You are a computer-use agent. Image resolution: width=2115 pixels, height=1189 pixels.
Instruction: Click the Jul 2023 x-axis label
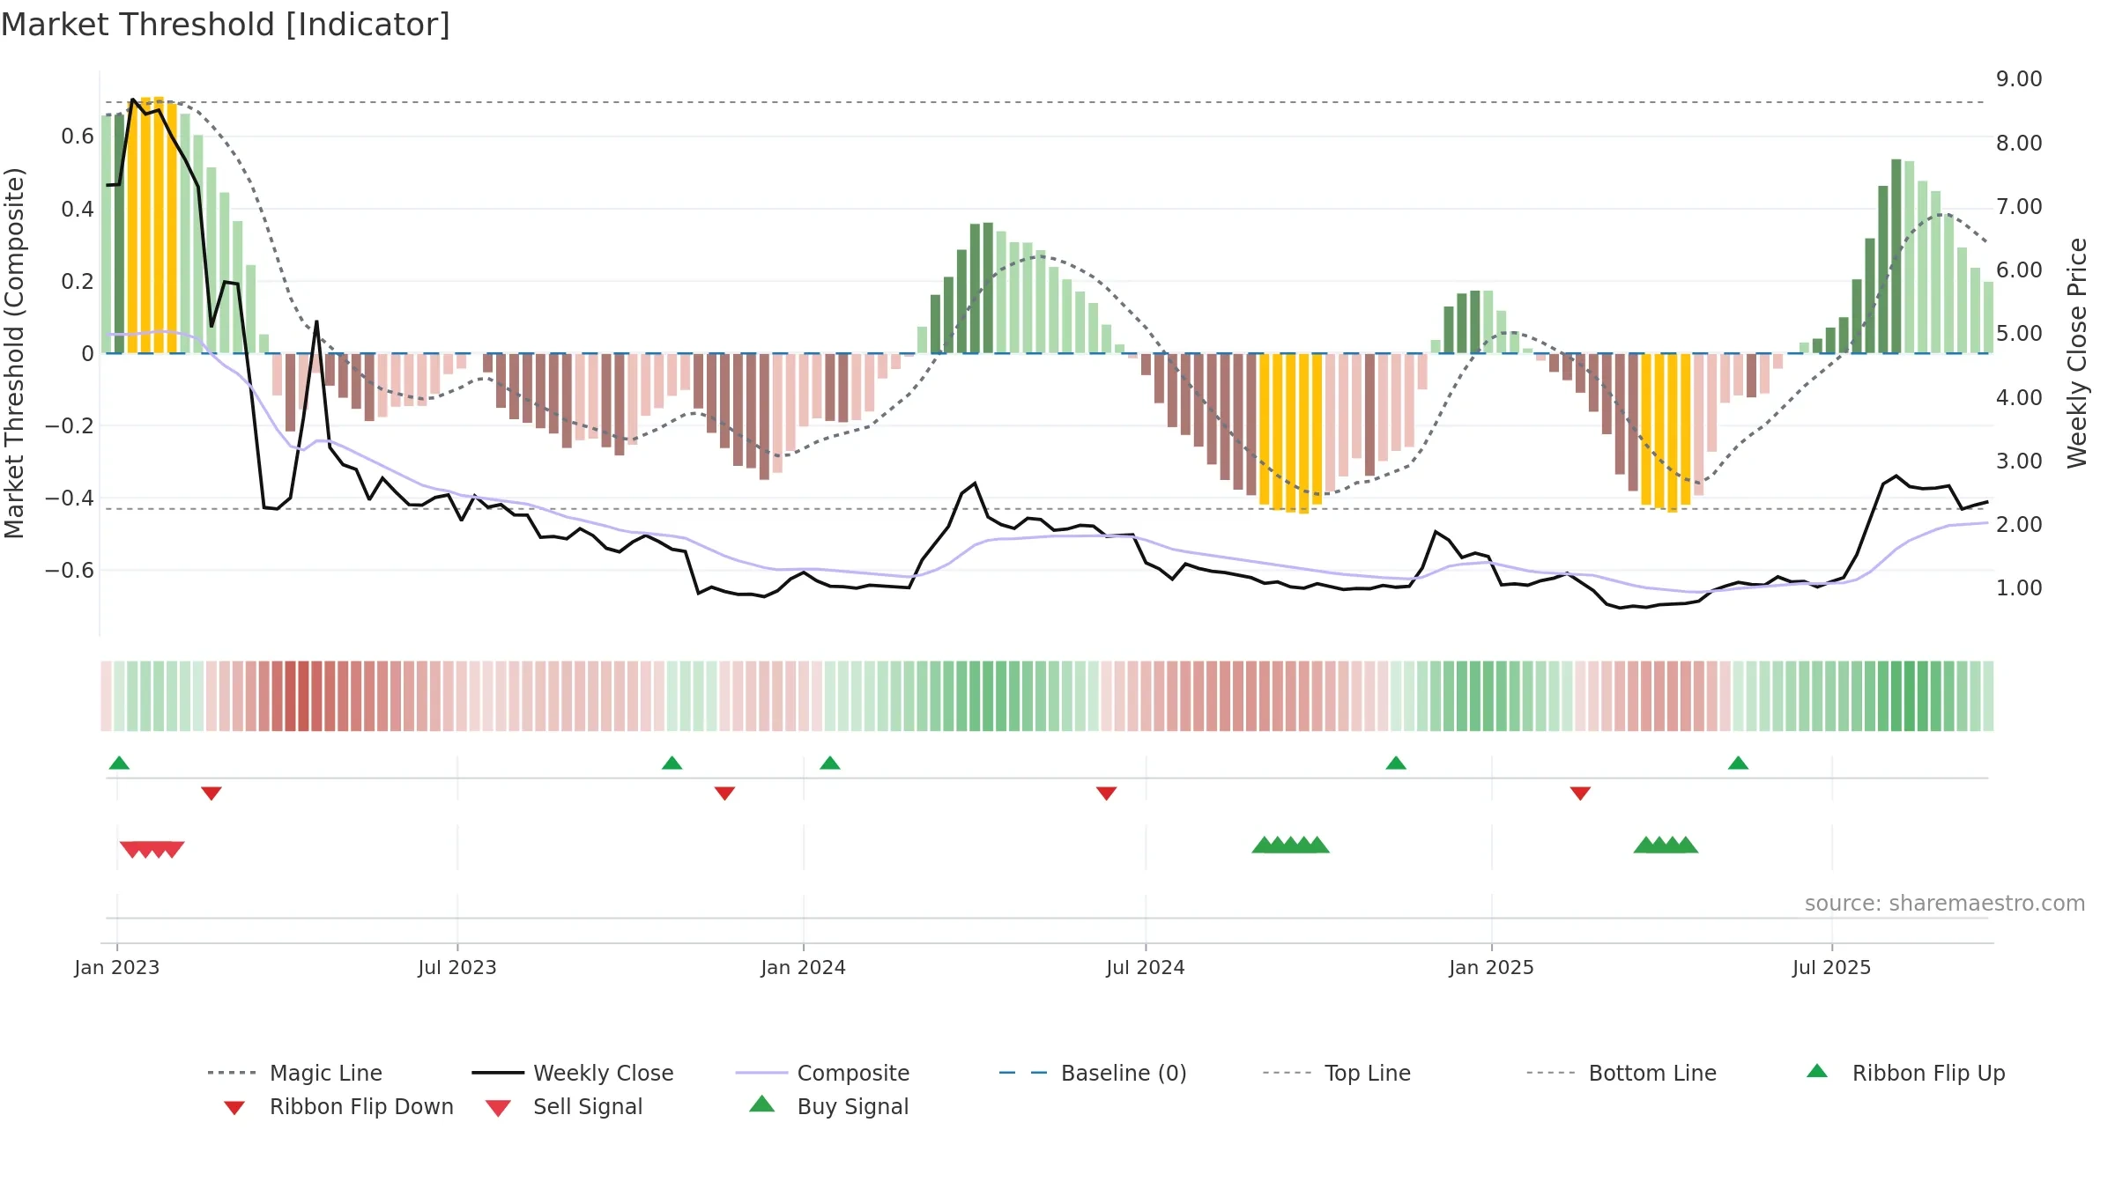coord(457,967)
